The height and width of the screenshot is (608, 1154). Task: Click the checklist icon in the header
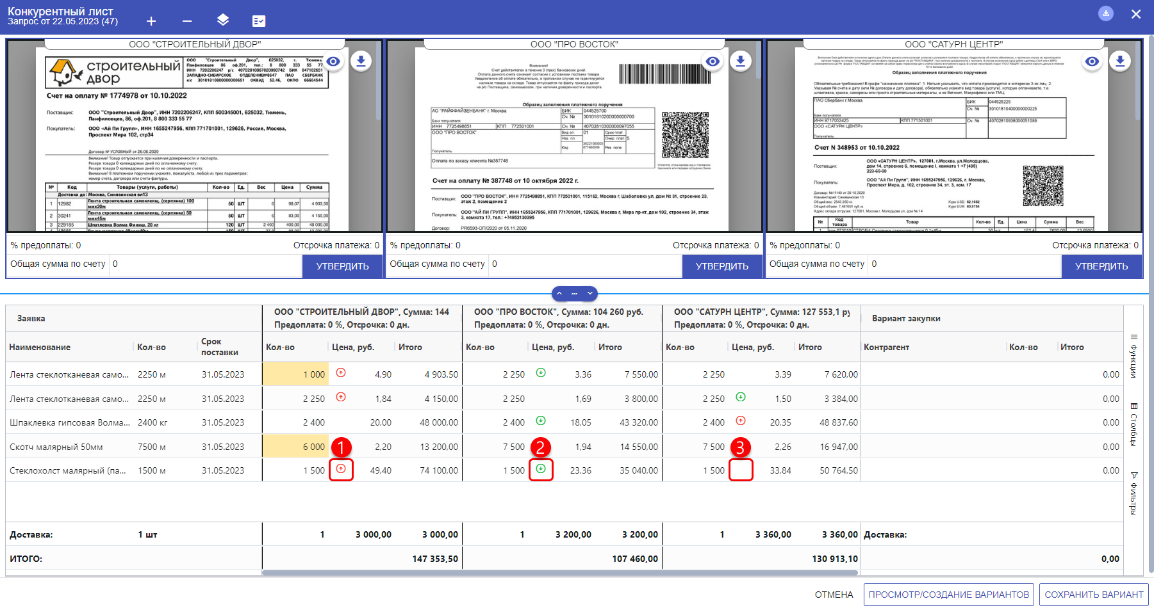click(x=259, y=21)
